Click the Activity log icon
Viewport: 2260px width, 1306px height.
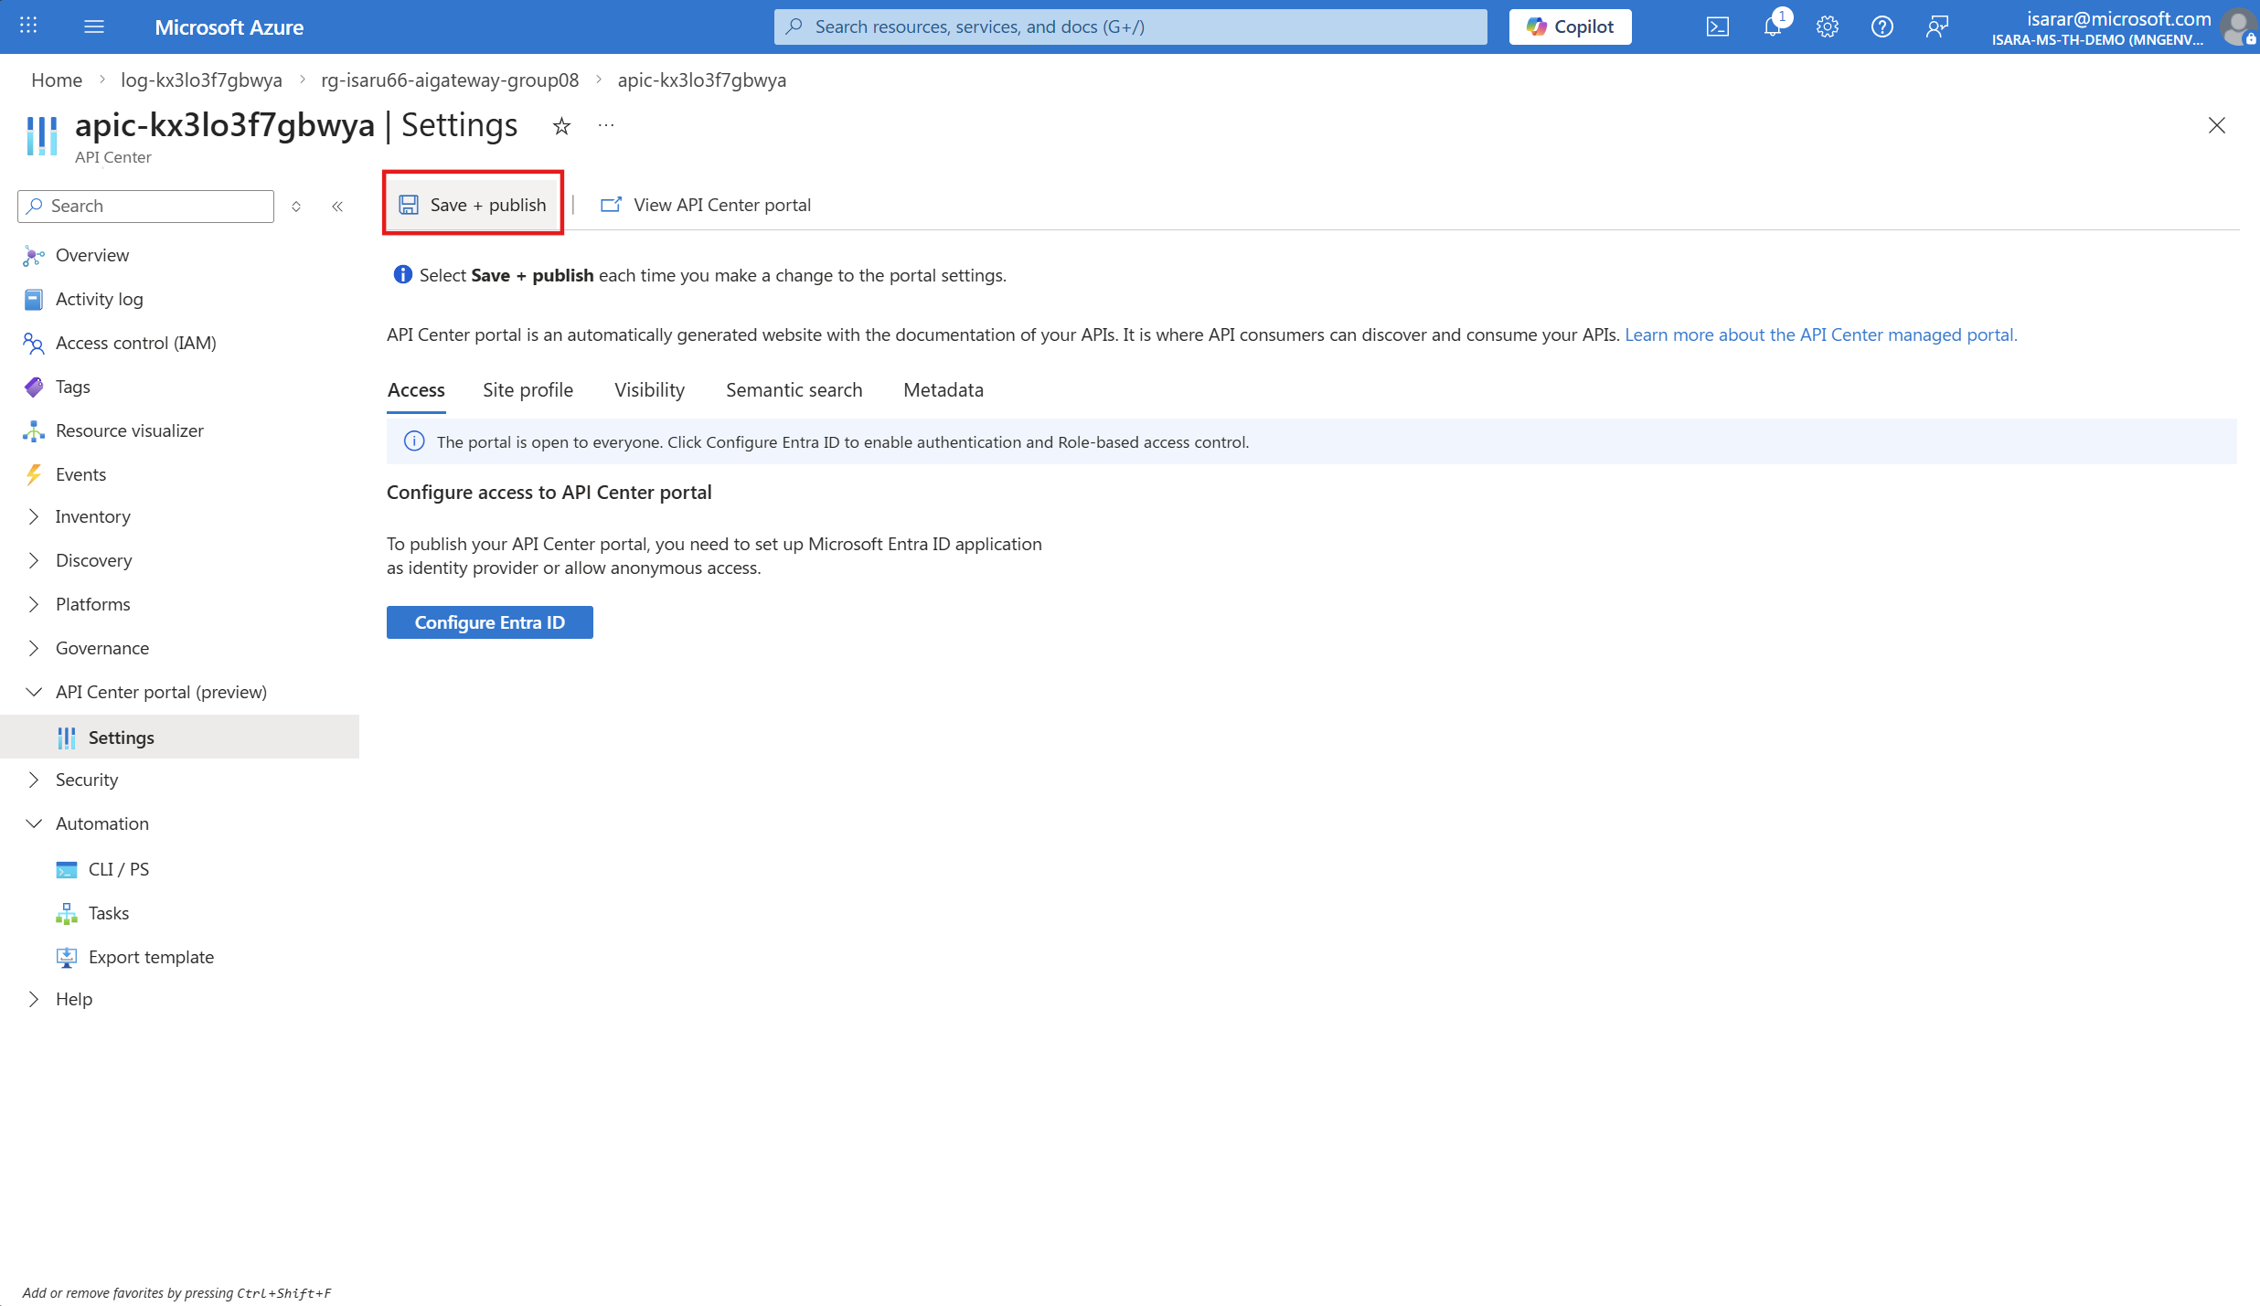34,300
